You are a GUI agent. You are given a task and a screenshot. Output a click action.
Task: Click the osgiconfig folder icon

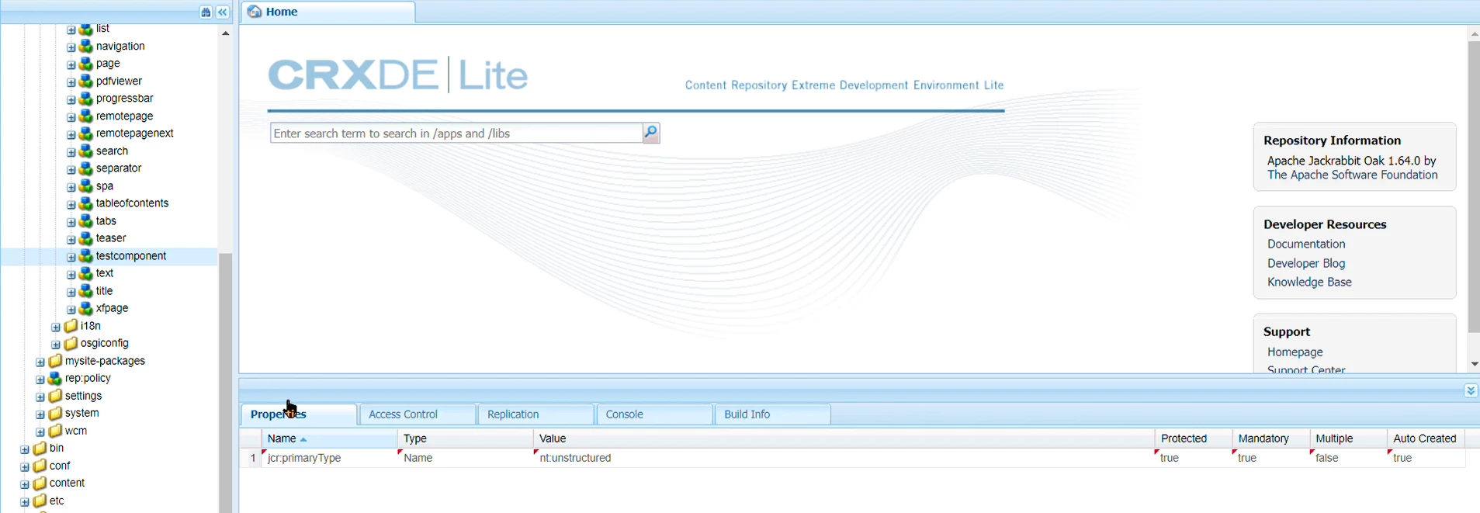click(71, 343)
